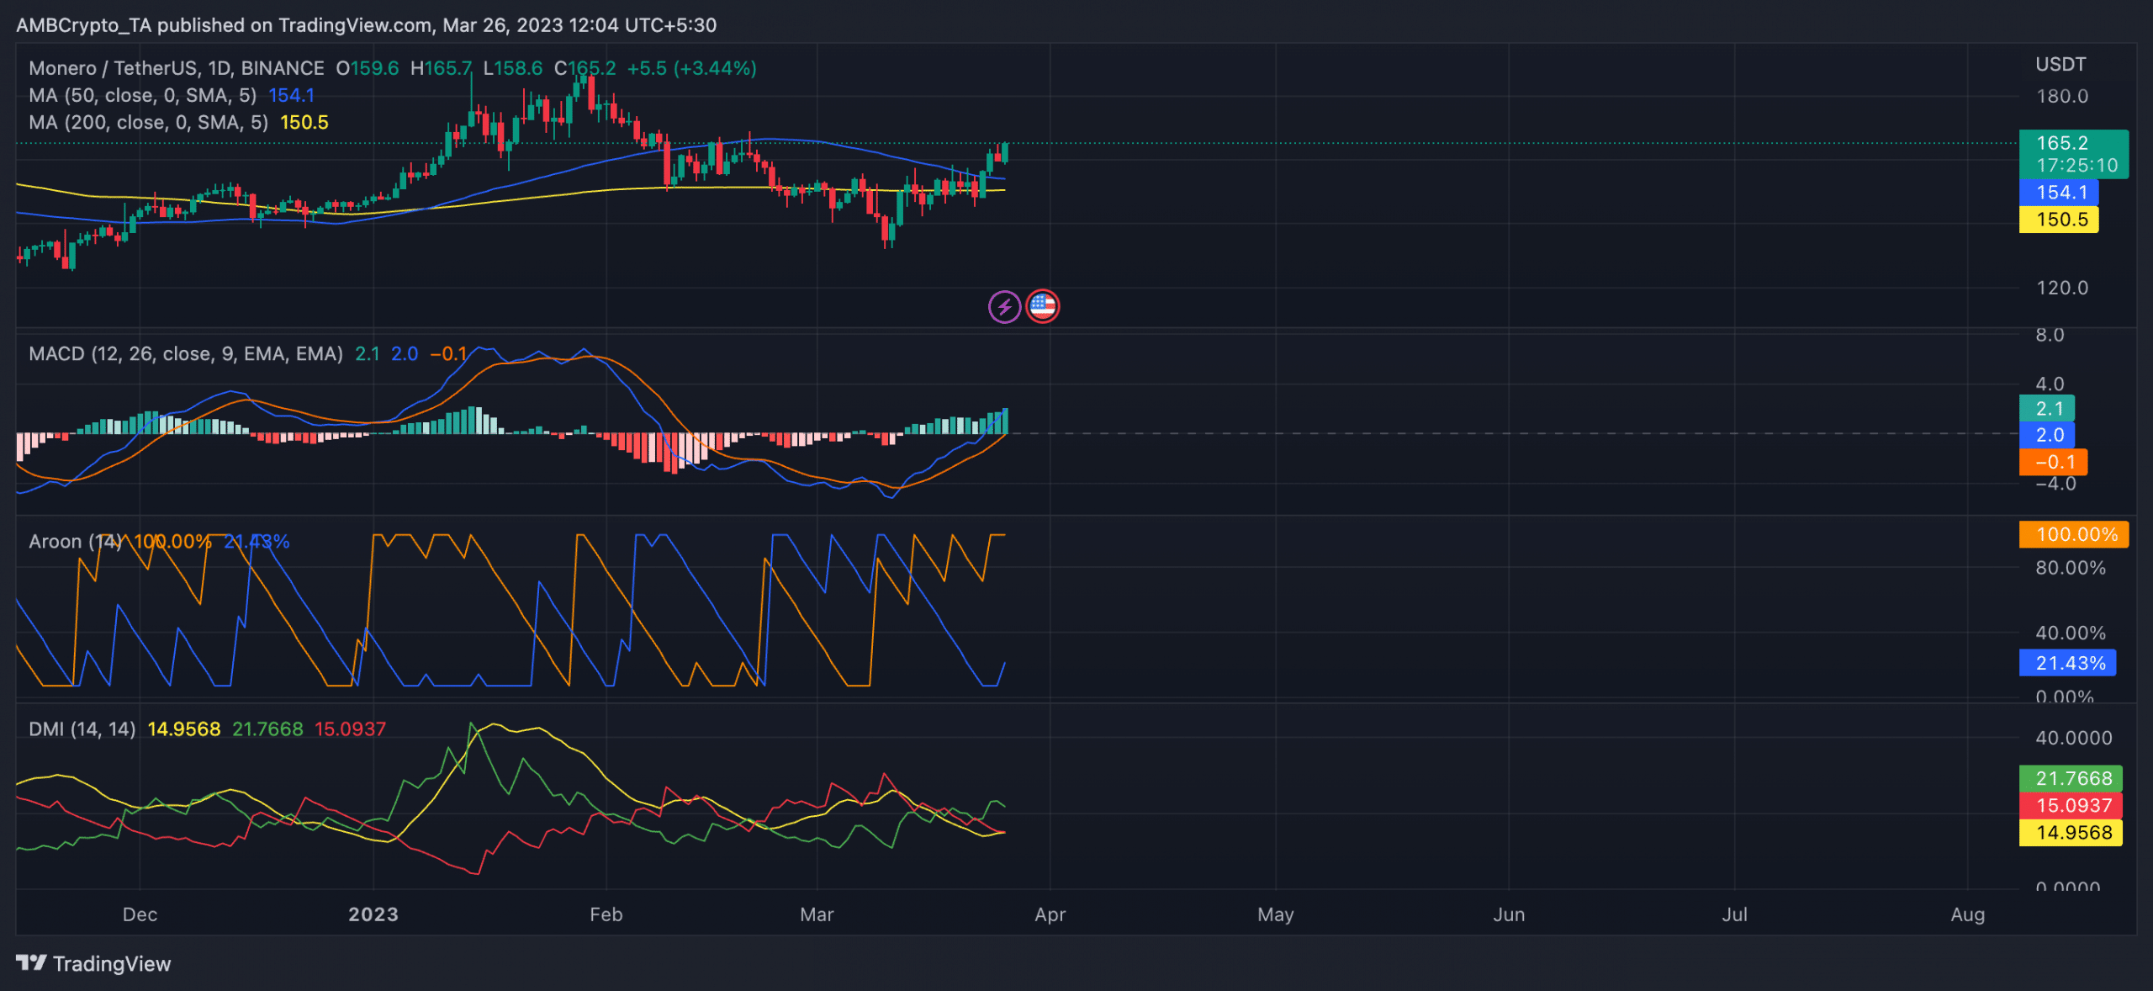This screenshot has width=2153, height=991.
Task: Expand the Aroon (14) indicator legend
Action: coord(76,541)
